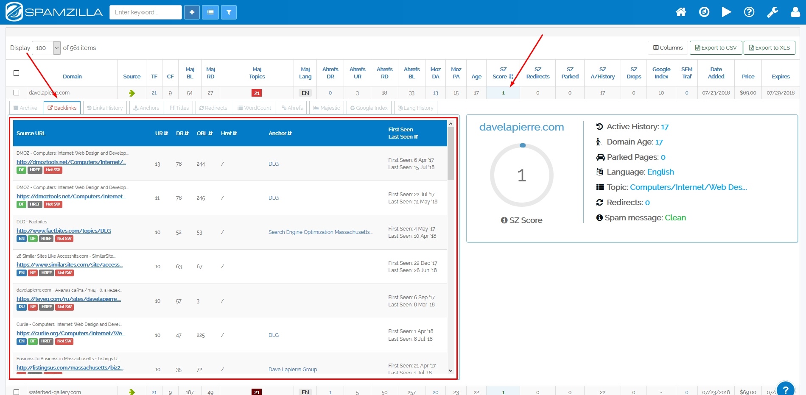
Task: Open the Archive tab
Action: (25, 108)
